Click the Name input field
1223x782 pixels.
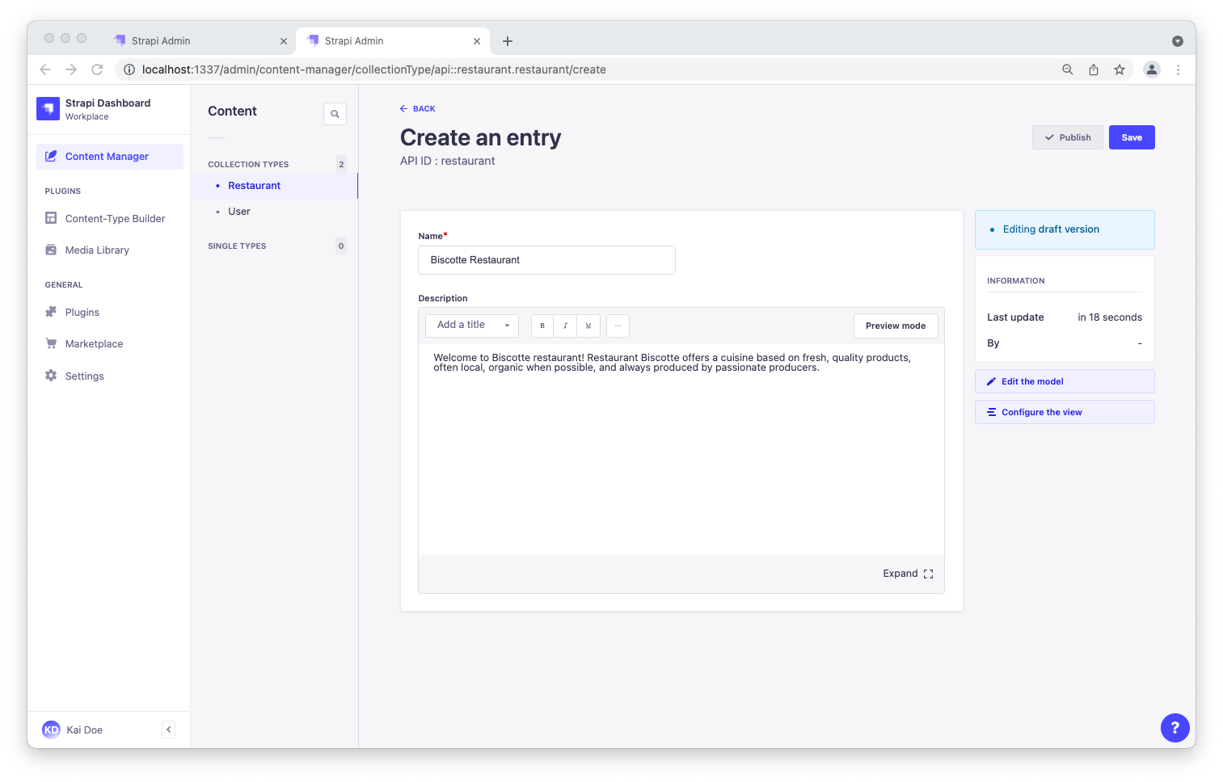546,260
